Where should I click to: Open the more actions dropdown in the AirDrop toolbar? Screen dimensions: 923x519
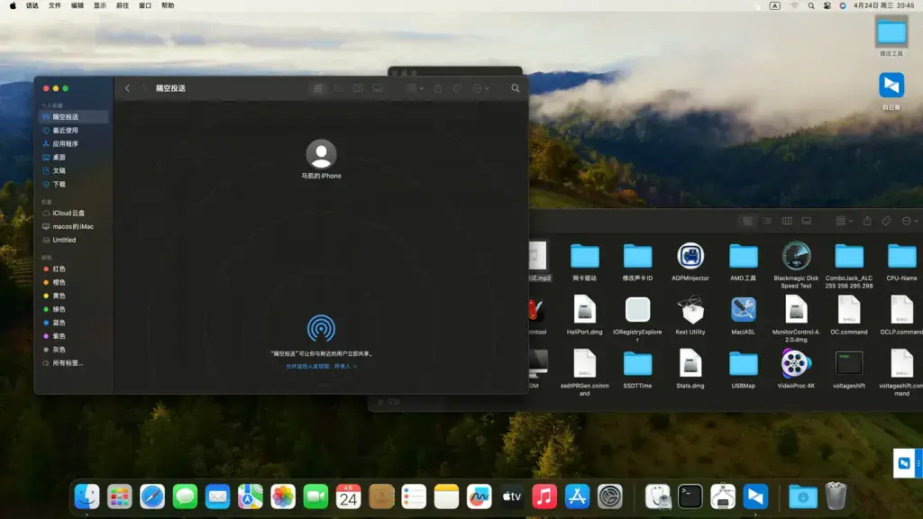click(x=480, y=88)
